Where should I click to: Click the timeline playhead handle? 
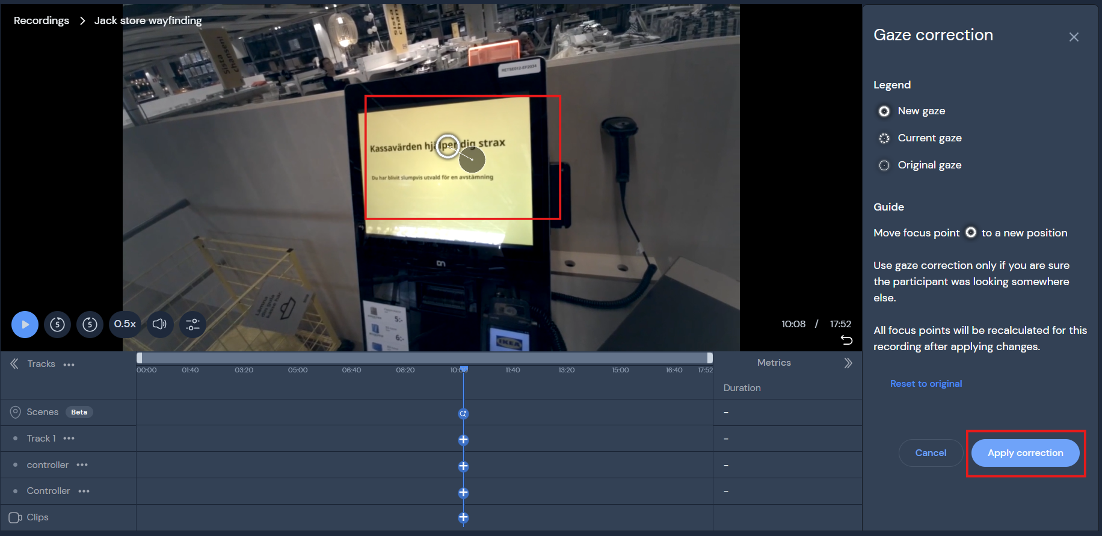(x=464, y=368)
